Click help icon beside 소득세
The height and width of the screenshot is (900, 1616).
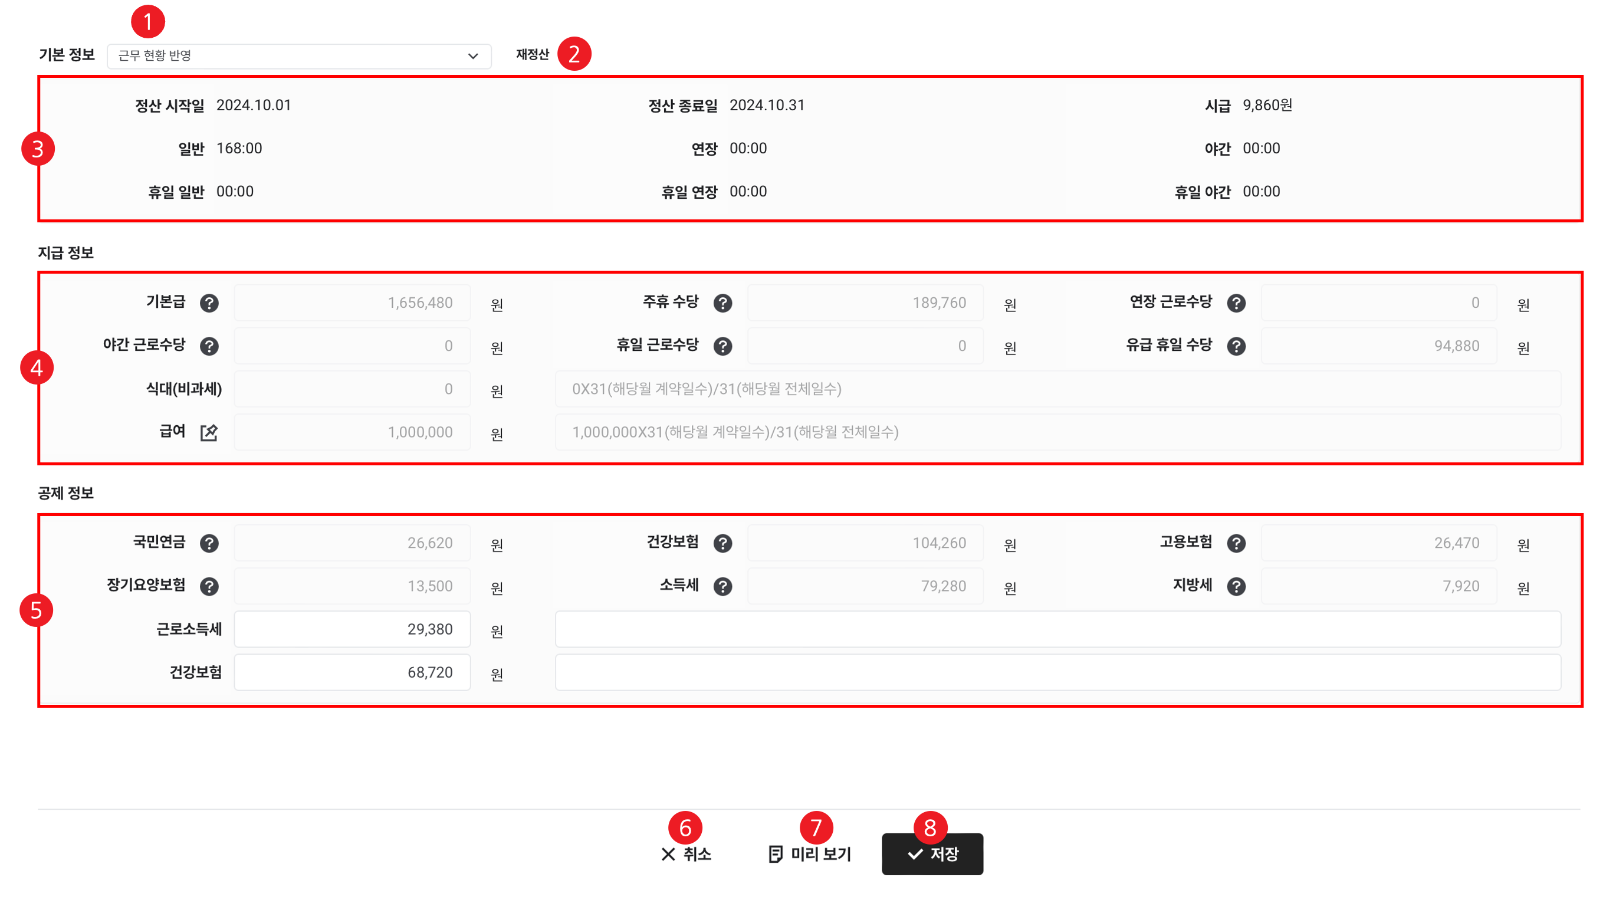pyautogui.click(x=722, y=586)
